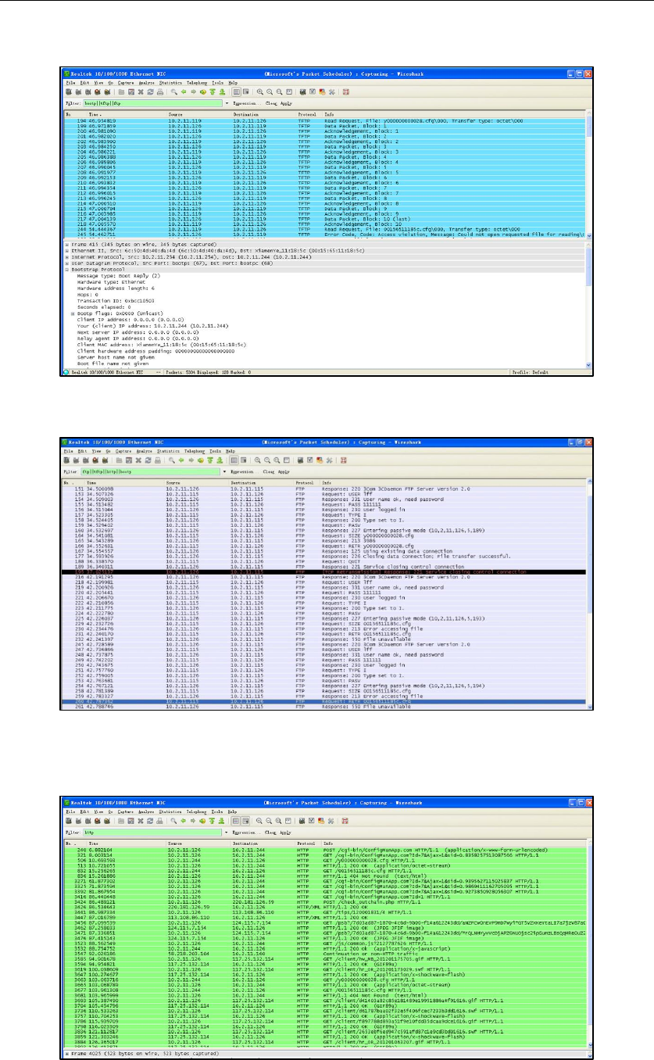
Task: Open Help menu in bottom Wireshark window
Action: tap(232, 811)
